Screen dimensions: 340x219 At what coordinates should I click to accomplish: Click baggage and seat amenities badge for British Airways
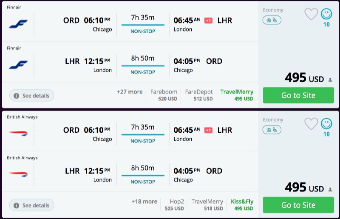tap(272, 130)
